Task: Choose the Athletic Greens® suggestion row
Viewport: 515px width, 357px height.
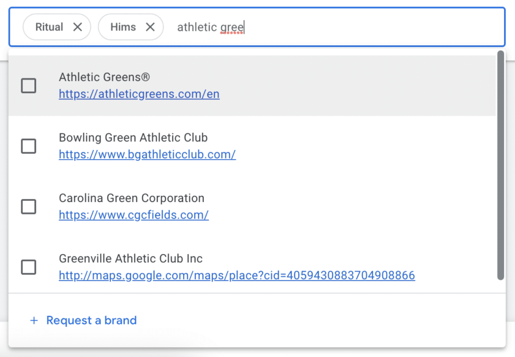Action: [252, 86]
